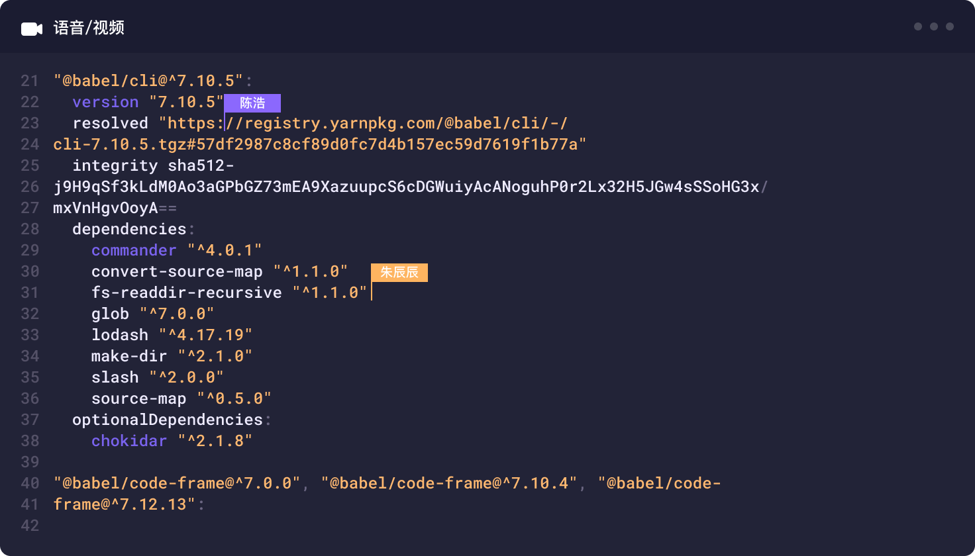Click the integrity sha512- line

pos(153,165)
